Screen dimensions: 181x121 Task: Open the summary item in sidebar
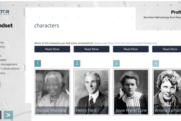[x=2, y=73]
